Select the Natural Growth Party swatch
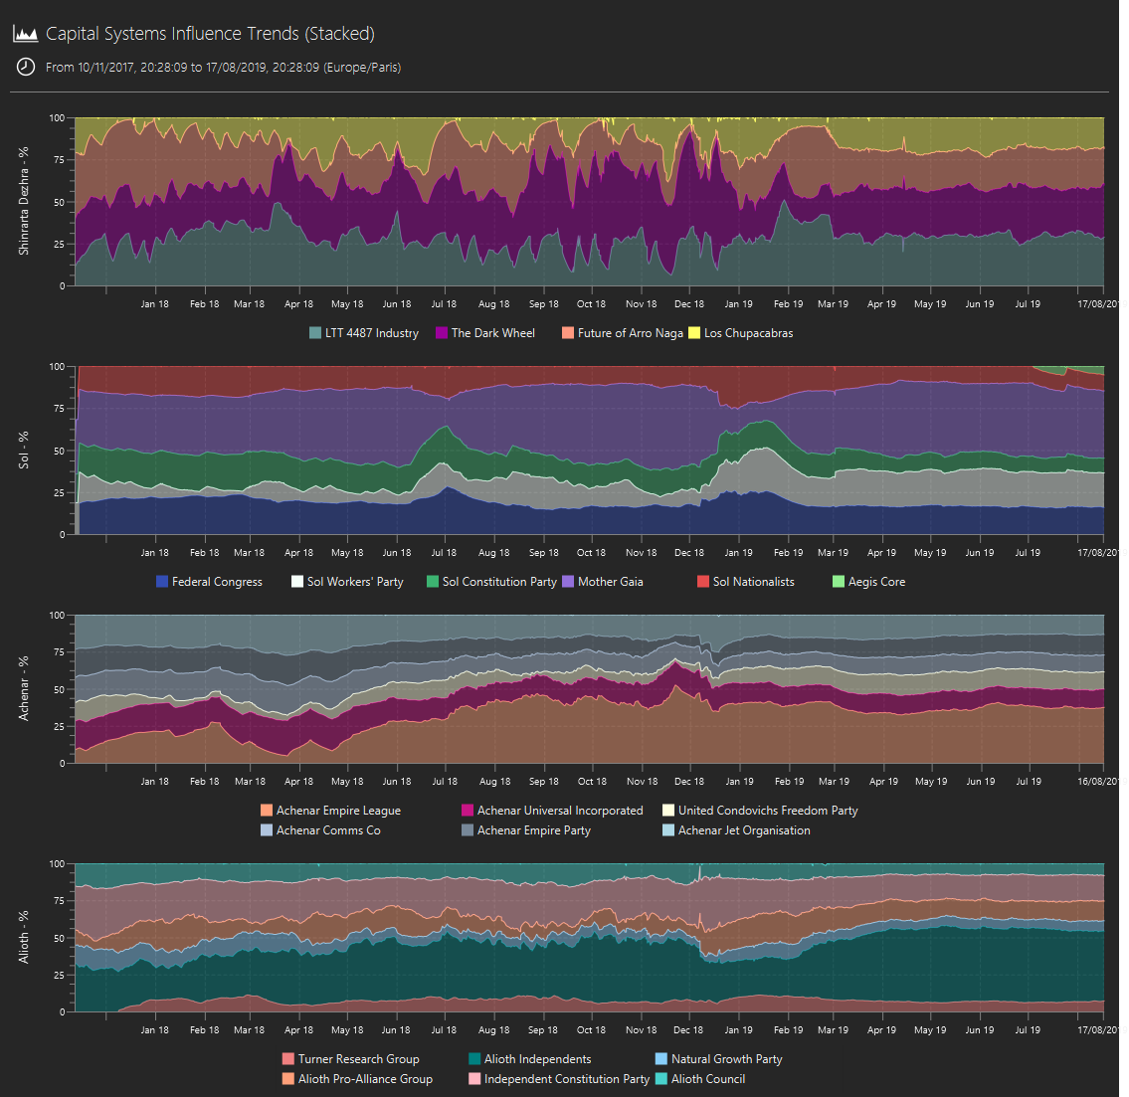 click(x=660, y=1059)
